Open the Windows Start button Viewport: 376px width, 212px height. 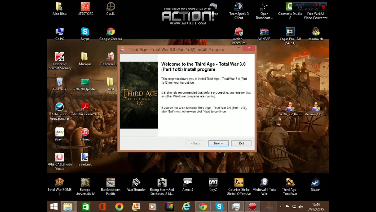pyautogui.click(x=54, y=207)
